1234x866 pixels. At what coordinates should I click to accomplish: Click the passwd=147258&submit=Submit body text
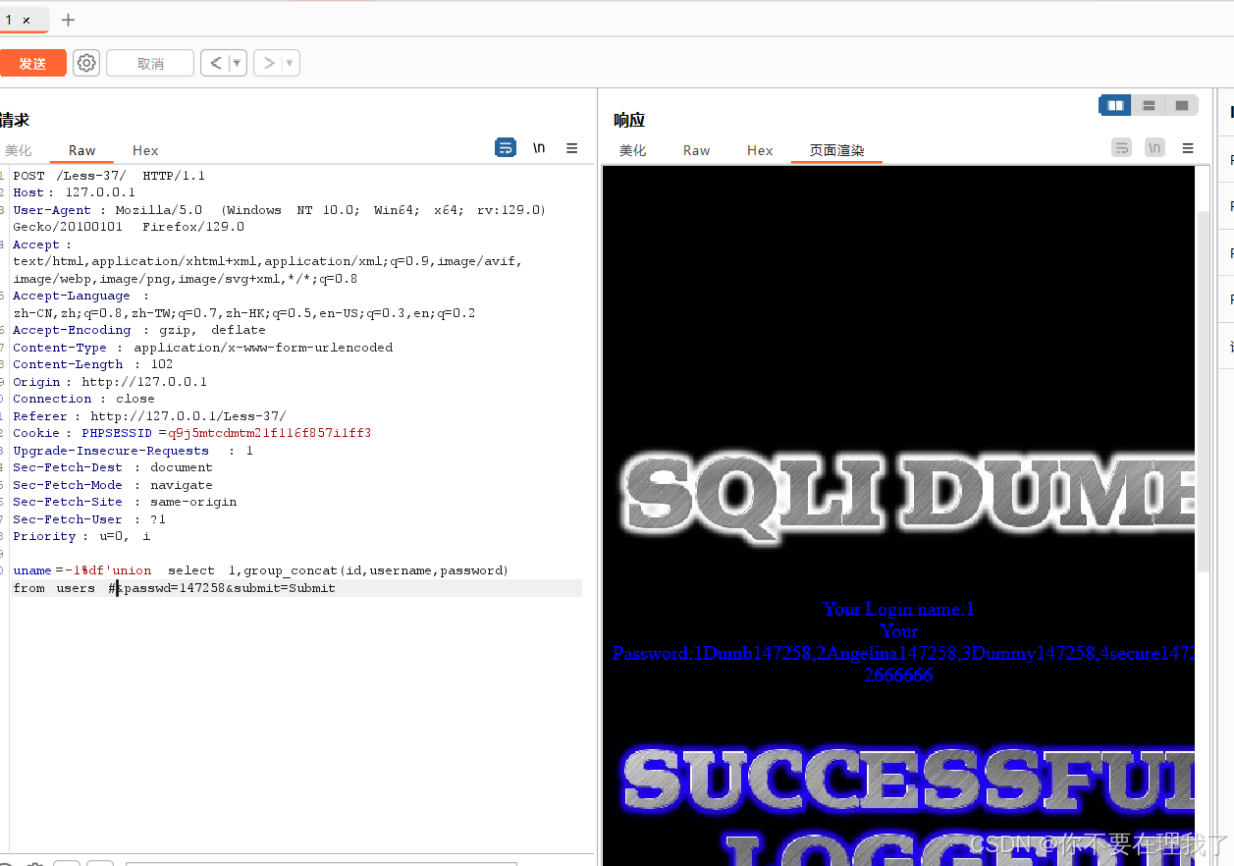[x=228, y=588]
